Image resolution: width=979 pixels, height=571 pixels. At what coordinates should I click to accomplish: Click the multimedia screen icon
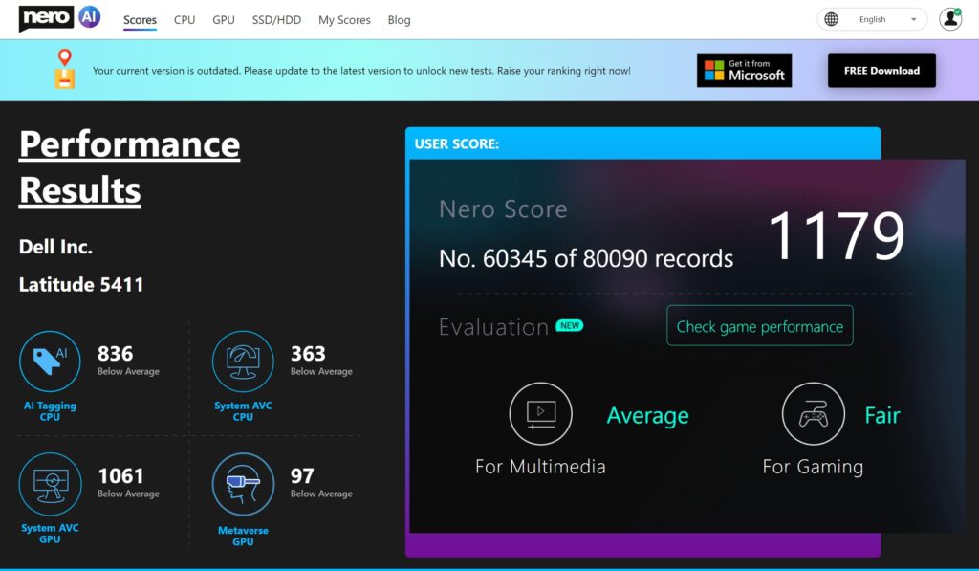[x=540, y=413]
